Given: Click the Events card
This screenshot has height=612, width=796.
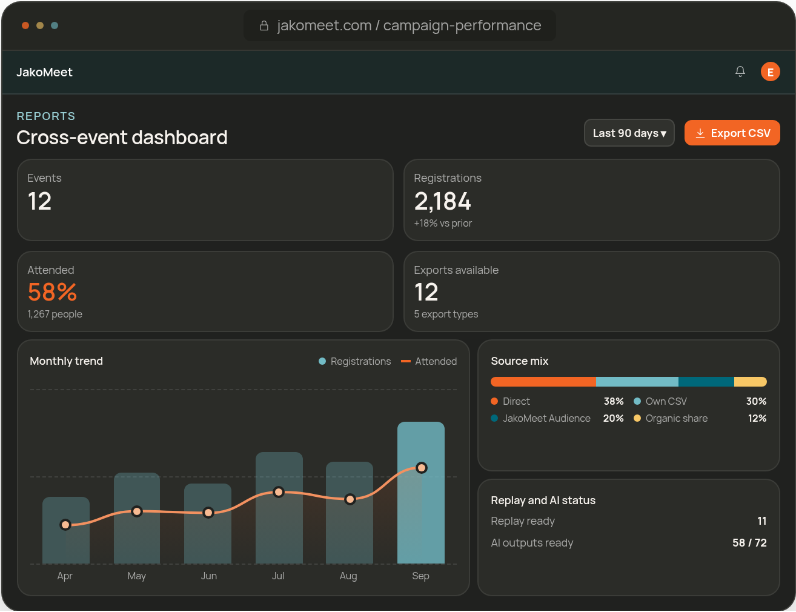Looking at the screenshot, I should tap(205, 200).
